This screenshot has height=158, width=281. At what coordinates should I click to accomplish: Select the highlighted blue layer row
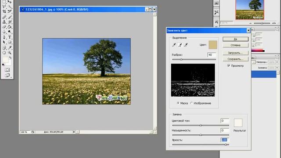point(264,74)
